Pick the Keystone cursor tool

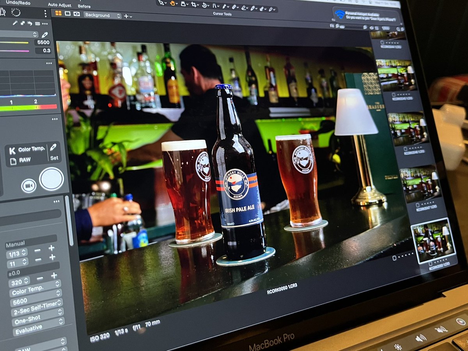[x=215, y=5]
